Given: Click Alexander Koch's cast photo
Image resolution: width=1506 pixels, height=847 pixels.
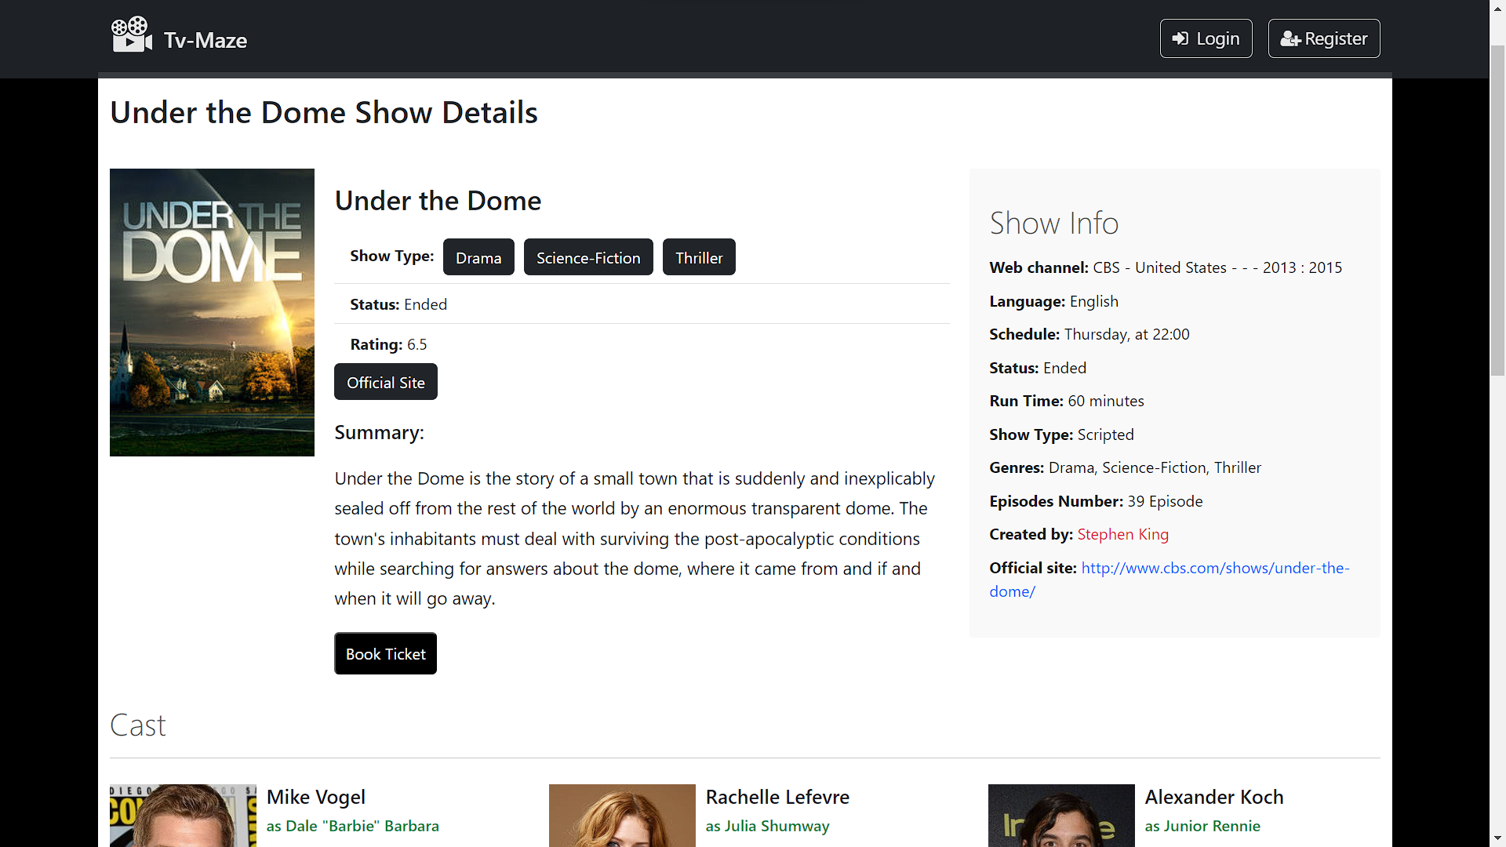Looking at the screenshot, I should click(1061, 816).
